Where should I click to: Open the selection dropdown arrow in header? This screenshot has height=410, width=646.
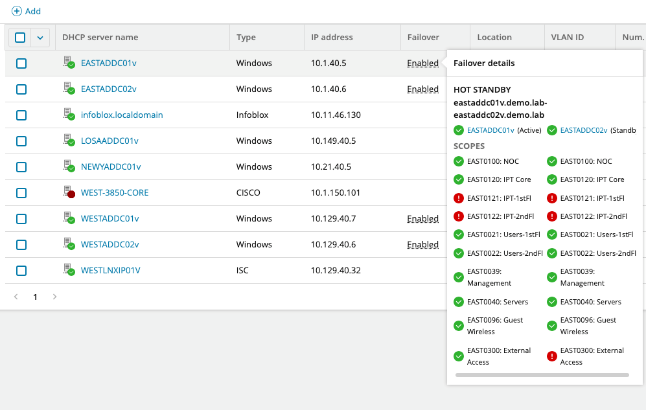coord(40,38)
